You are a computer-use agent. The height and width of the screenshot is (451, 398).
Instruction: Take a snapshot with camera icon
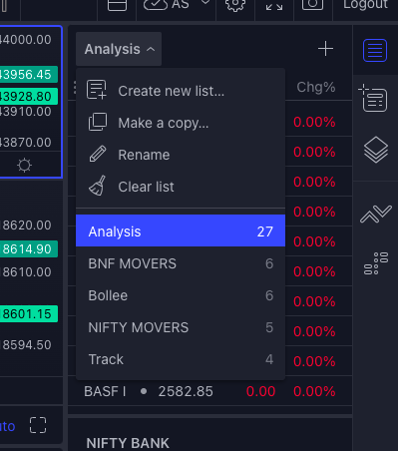click(312, 4)
